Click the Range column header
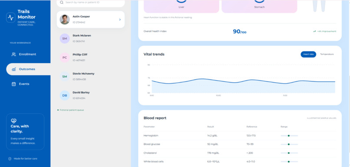Screen dimensions: 350x167 coord(284,127)
